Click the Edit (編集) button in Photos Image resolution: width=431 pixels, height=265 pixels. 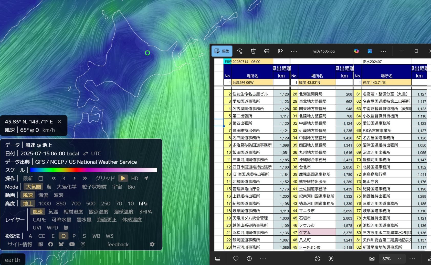(222, 51)
